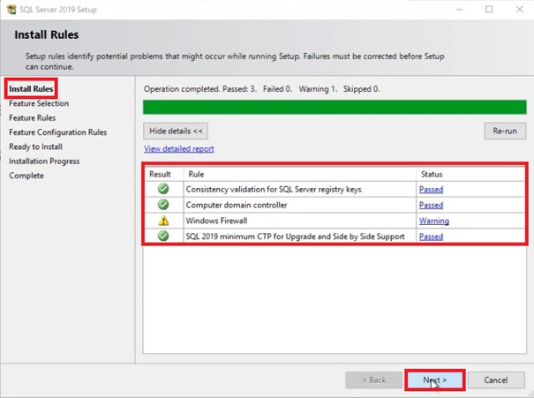Open Passed status for Computer domain controller
Image resolution: width=534 pixels, height=398 pixels.
[x=431, y=205]
